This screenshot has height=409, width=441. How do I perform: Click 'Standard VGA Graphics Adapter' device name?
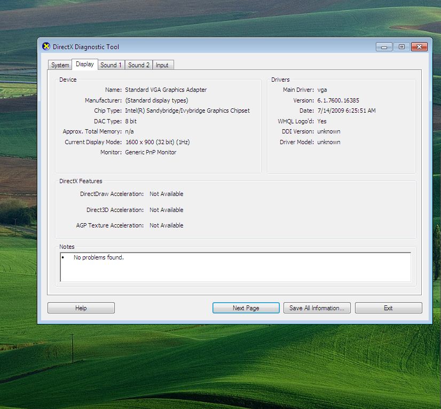[166, 90]
